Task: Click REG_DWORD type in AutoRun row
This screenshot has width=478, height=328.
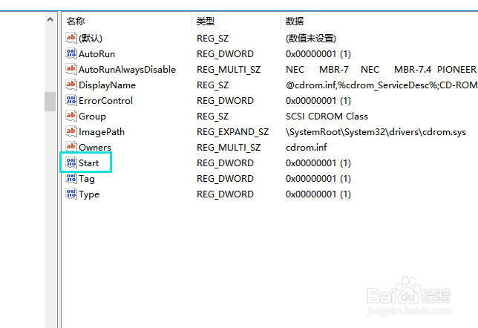Action: [x=226, y=54]
